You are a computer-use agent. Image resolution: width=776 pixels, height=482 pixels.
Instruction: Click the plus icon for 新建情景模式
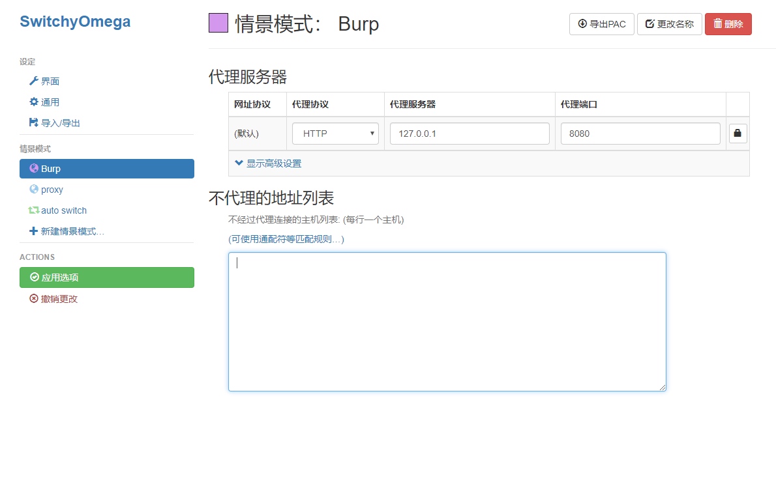pyautogui.click(x=34, y=231)
